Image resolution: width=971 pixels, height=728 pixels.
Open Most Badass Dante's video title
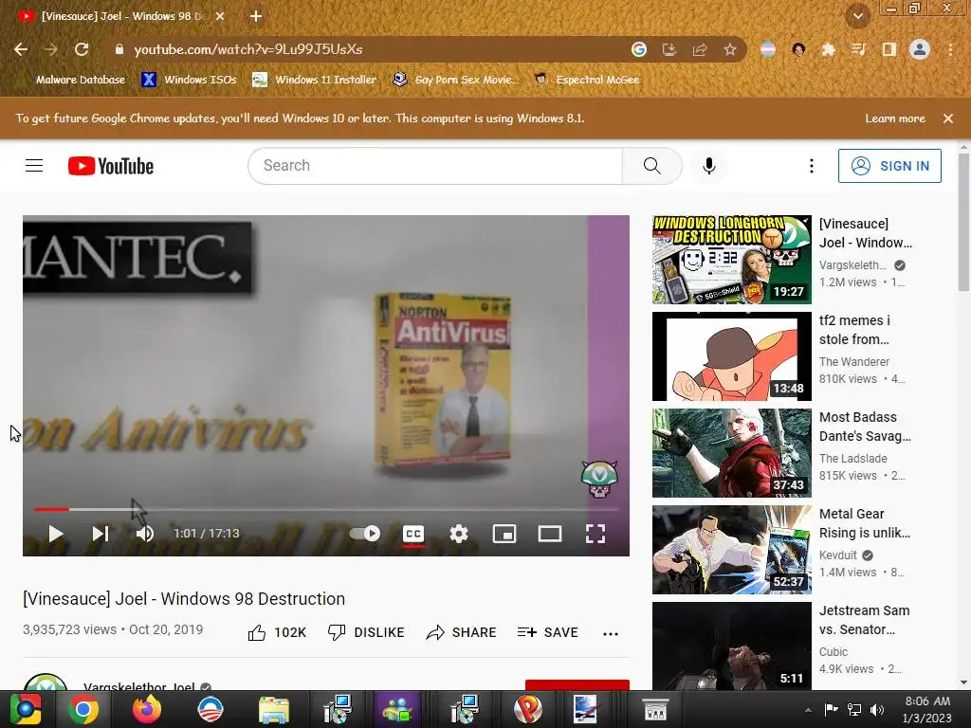865,427
